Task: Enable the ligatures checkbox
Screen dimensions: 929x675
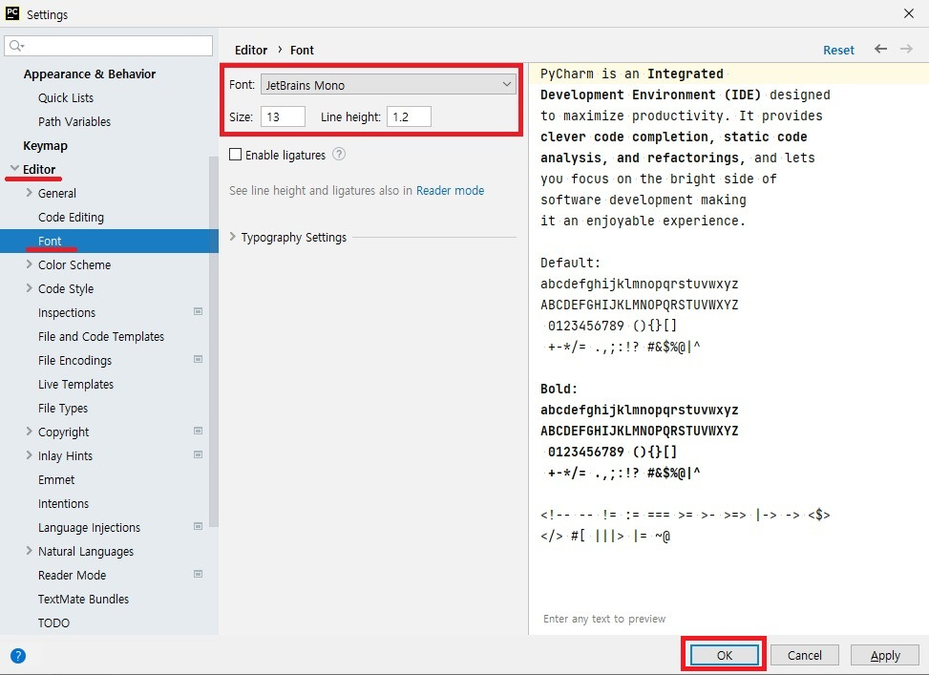Action: click(234, 153)
